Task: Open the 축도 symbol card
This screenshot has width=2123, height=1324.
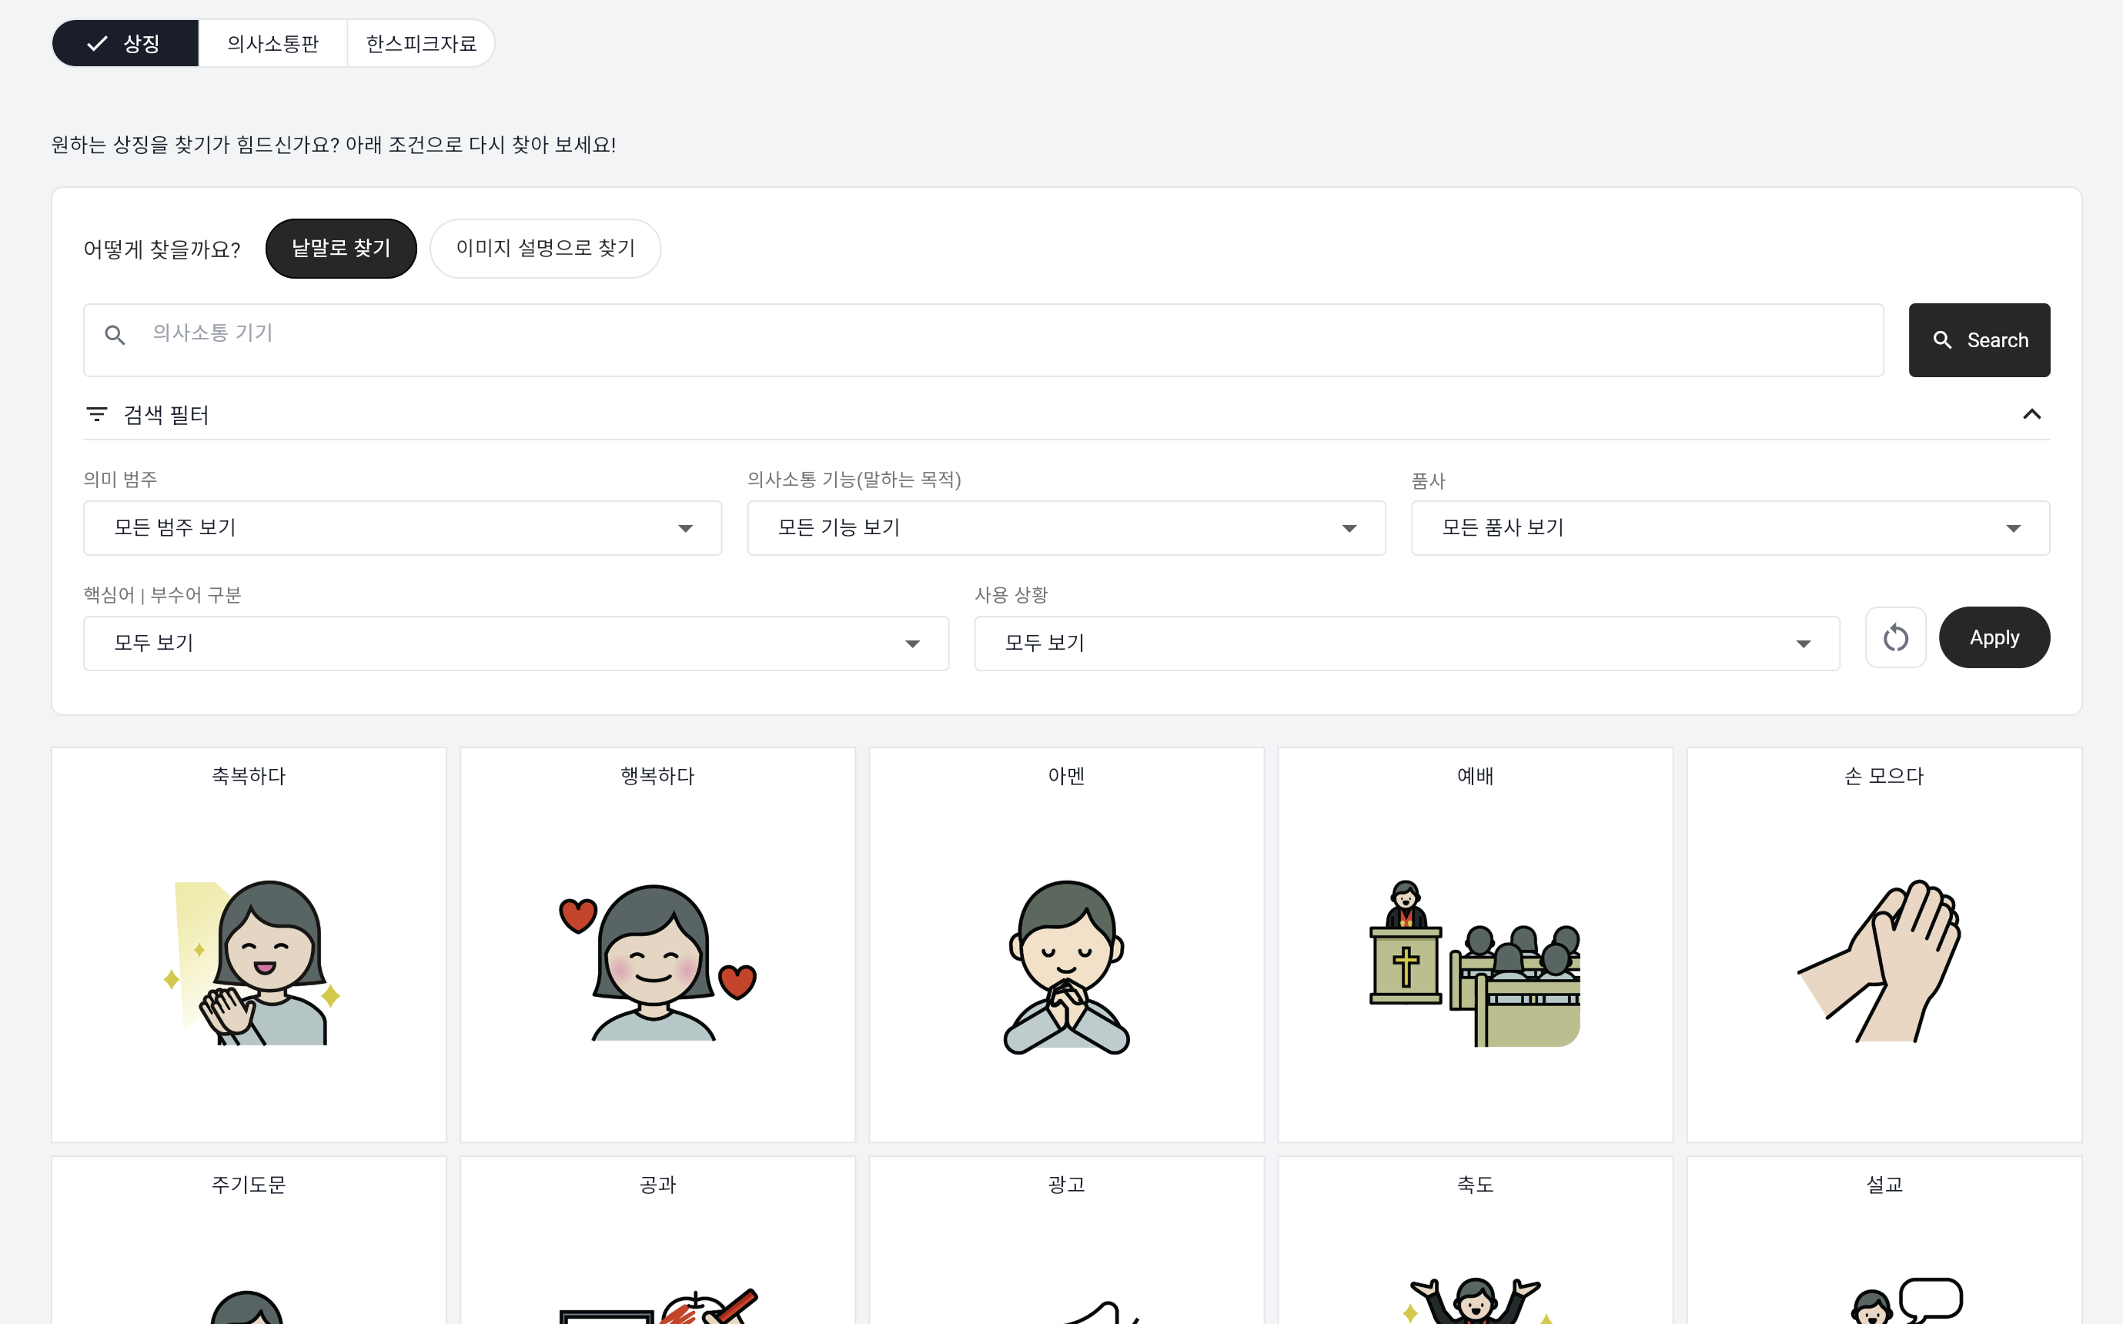Action: (1475, 1240)
